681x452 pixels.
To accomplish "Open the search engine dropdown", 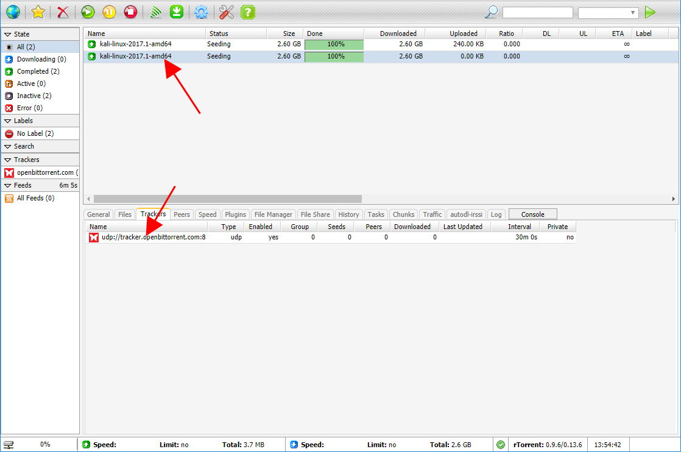I will point(608,13).
